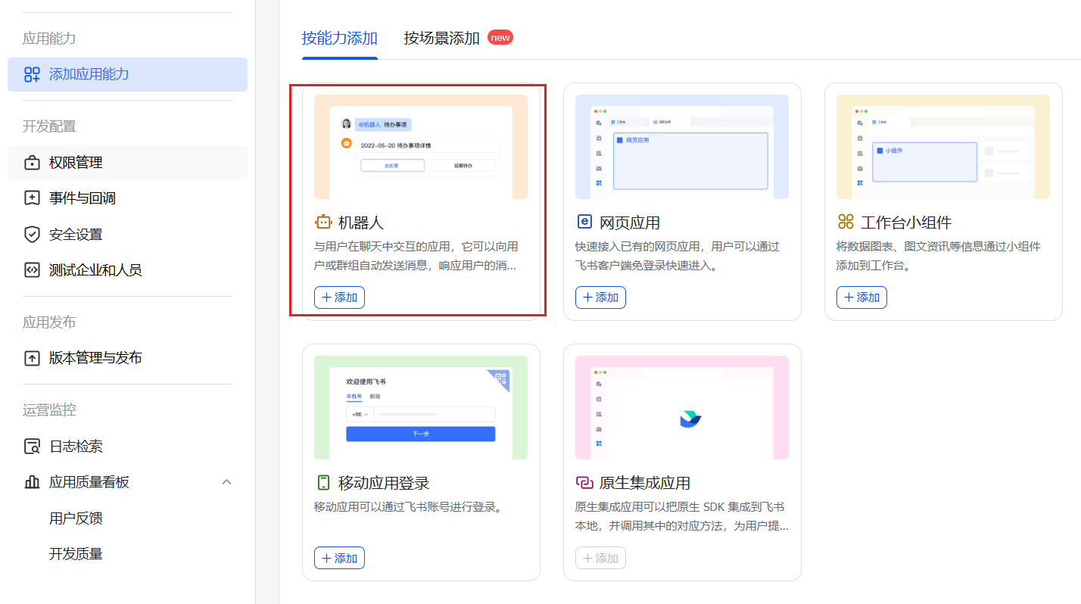Screen dimensions: 1081x604
Task: Select 用户反馈 under 应用质量看板
Action: pyautogui.click(x=76, y=518)
